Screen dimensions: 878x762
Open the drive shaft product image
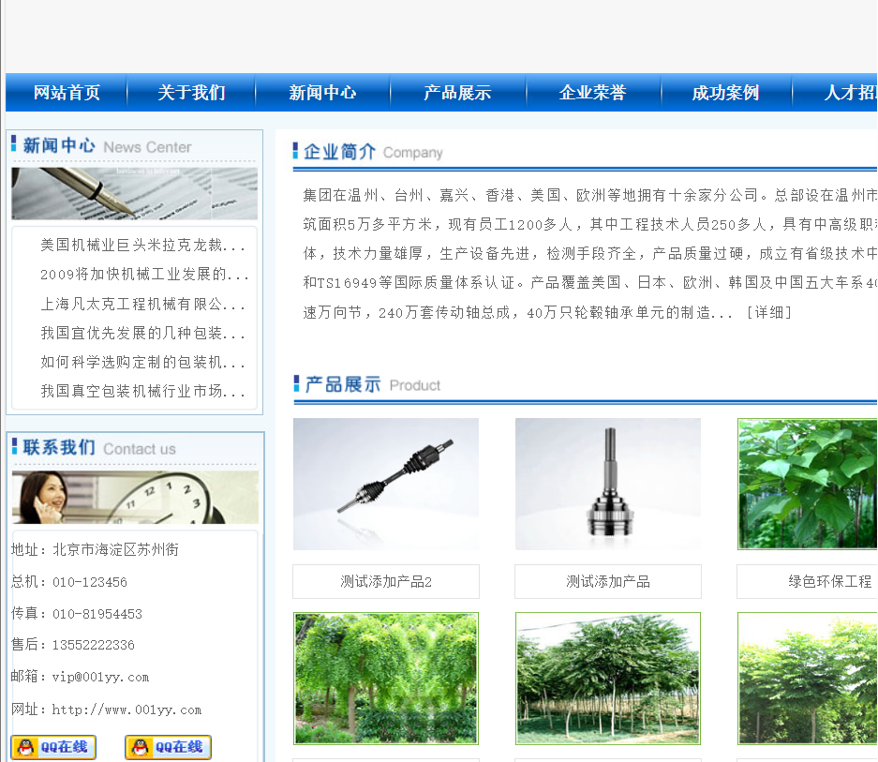click(386, 484)
